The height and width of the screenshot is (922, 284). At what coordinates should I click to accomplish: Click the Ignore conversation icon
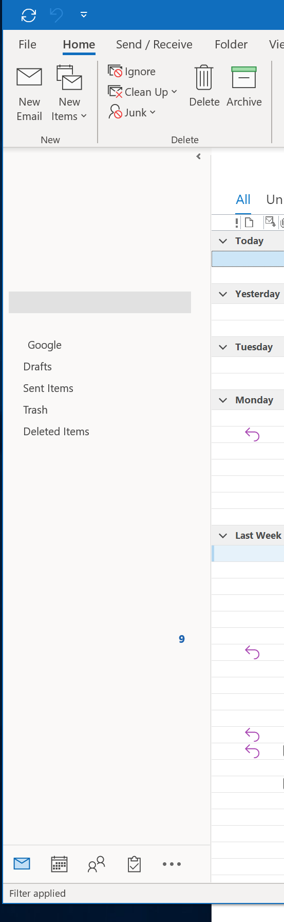[115, 71]
